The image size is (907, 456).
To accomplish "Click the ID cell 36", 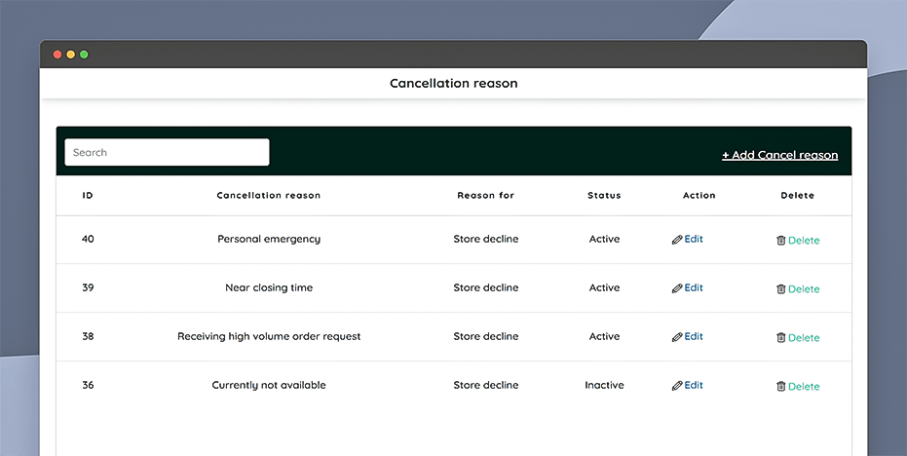I will (x=88, y=385).
